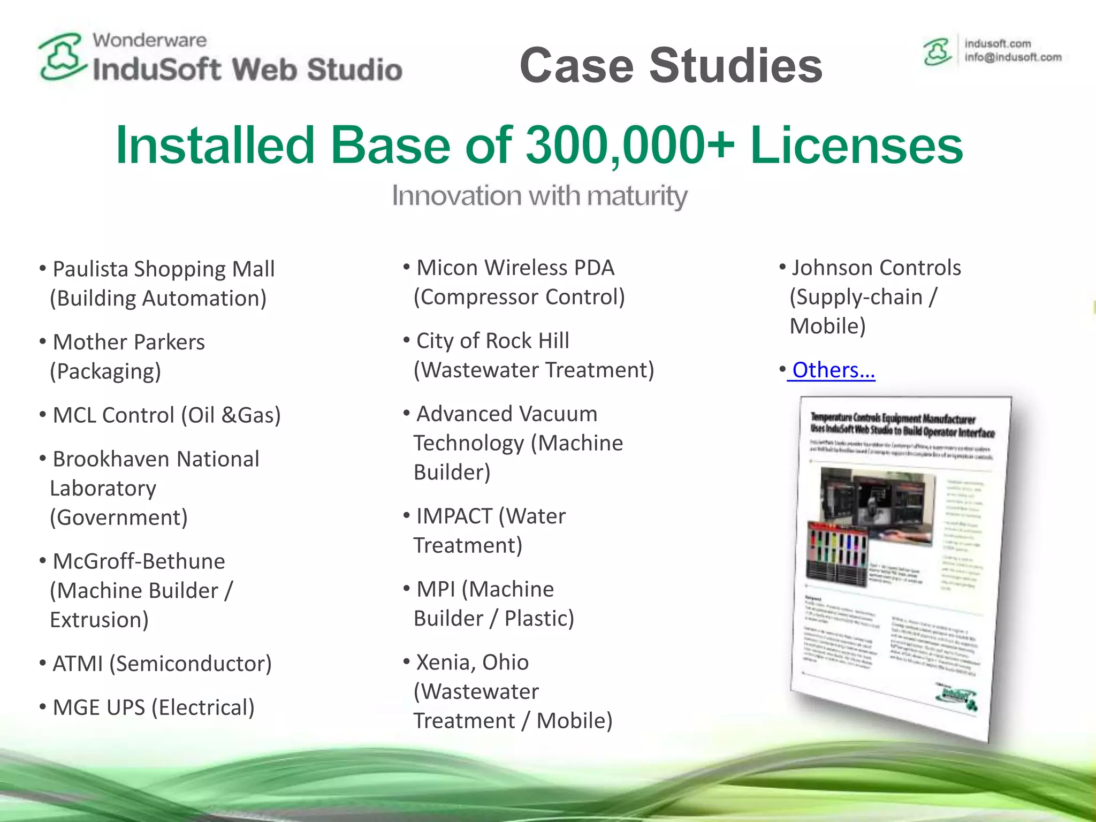The width and height of the screenshot is (1096, 822).
Task: Click the info@indusoft.com email address
Action: click(1013, 57)
